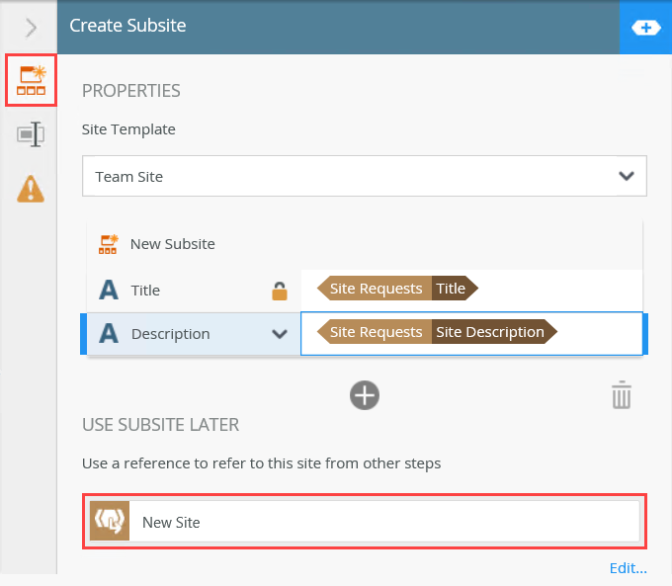Image resolution: width=672 pixels, height=586 pixels.
Task: Select the Site Requests Title token
Action: point(397,290)
